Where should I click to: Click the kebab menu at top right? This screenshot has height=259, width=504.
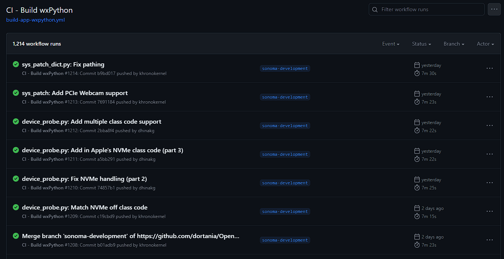coord(494,9)
